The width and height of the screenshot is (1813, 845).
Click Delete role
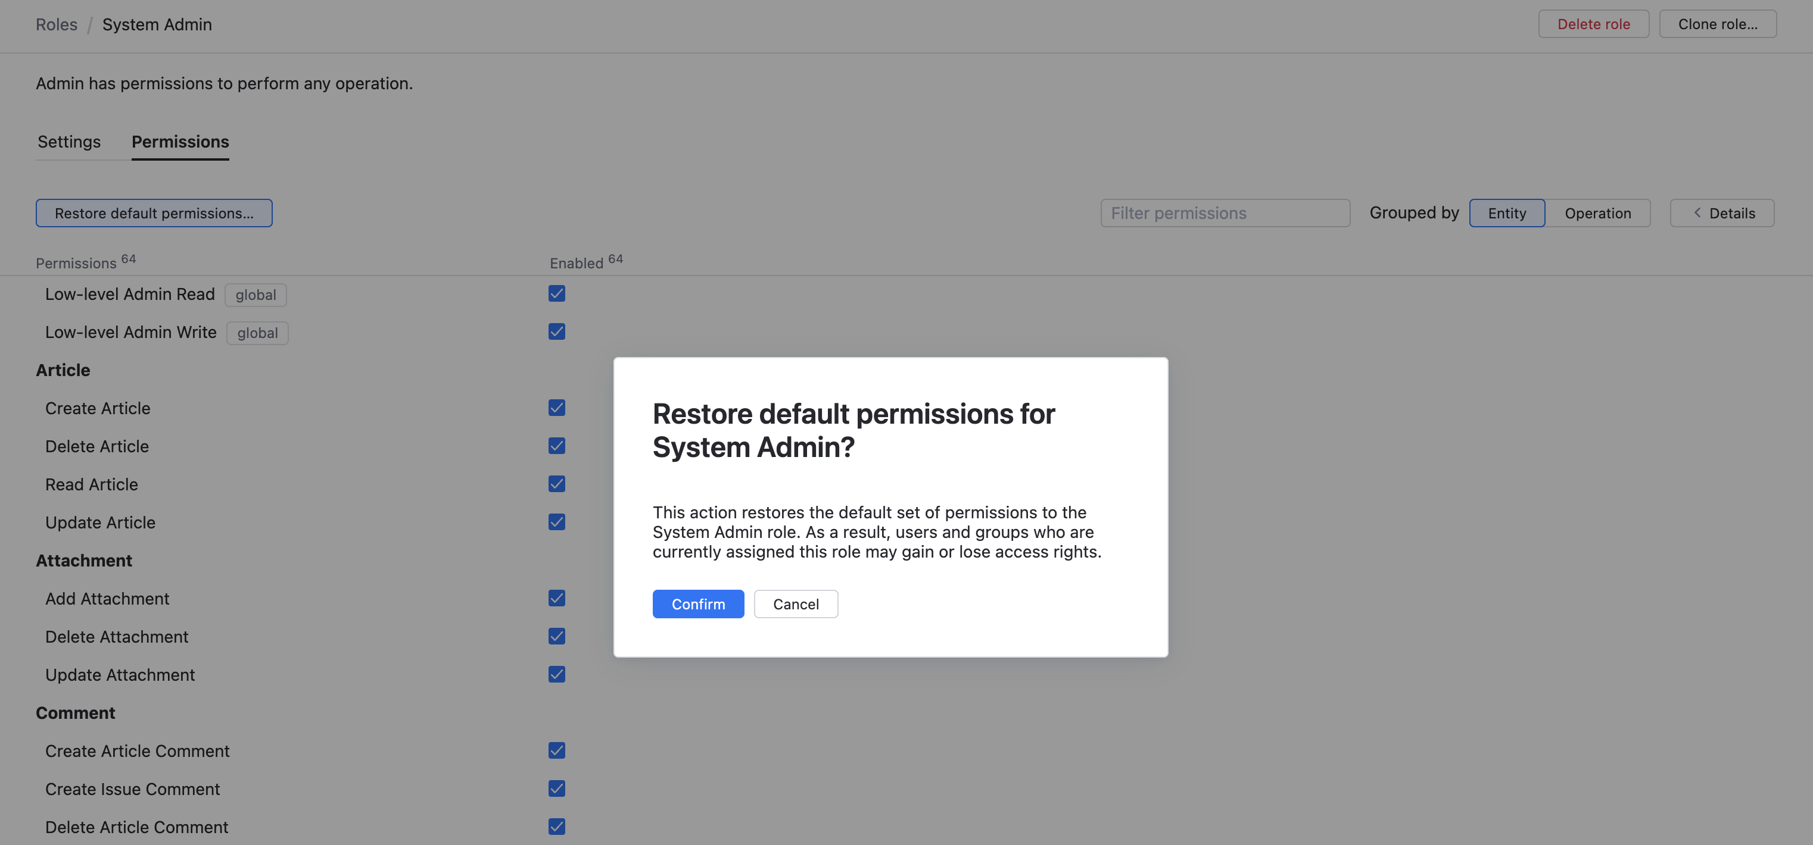point(1593,23)
